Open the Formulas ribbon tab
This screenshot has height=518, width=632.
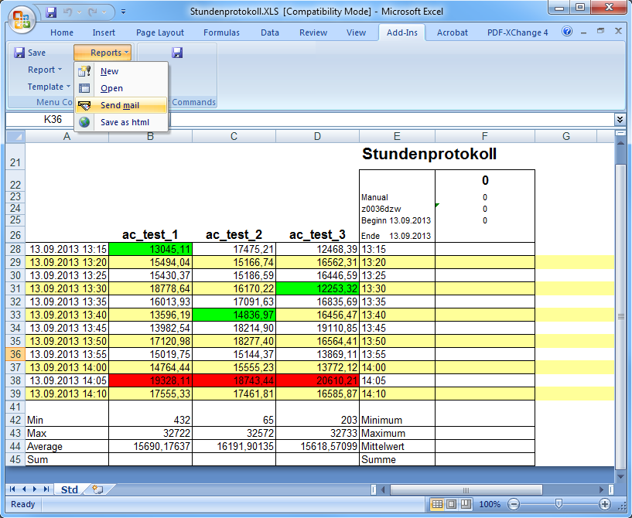click(x=221, y=32)
